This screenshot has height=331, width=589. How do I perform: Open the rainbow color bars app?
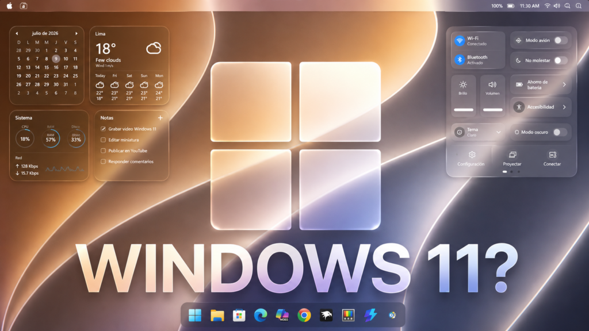coord(348,315)
